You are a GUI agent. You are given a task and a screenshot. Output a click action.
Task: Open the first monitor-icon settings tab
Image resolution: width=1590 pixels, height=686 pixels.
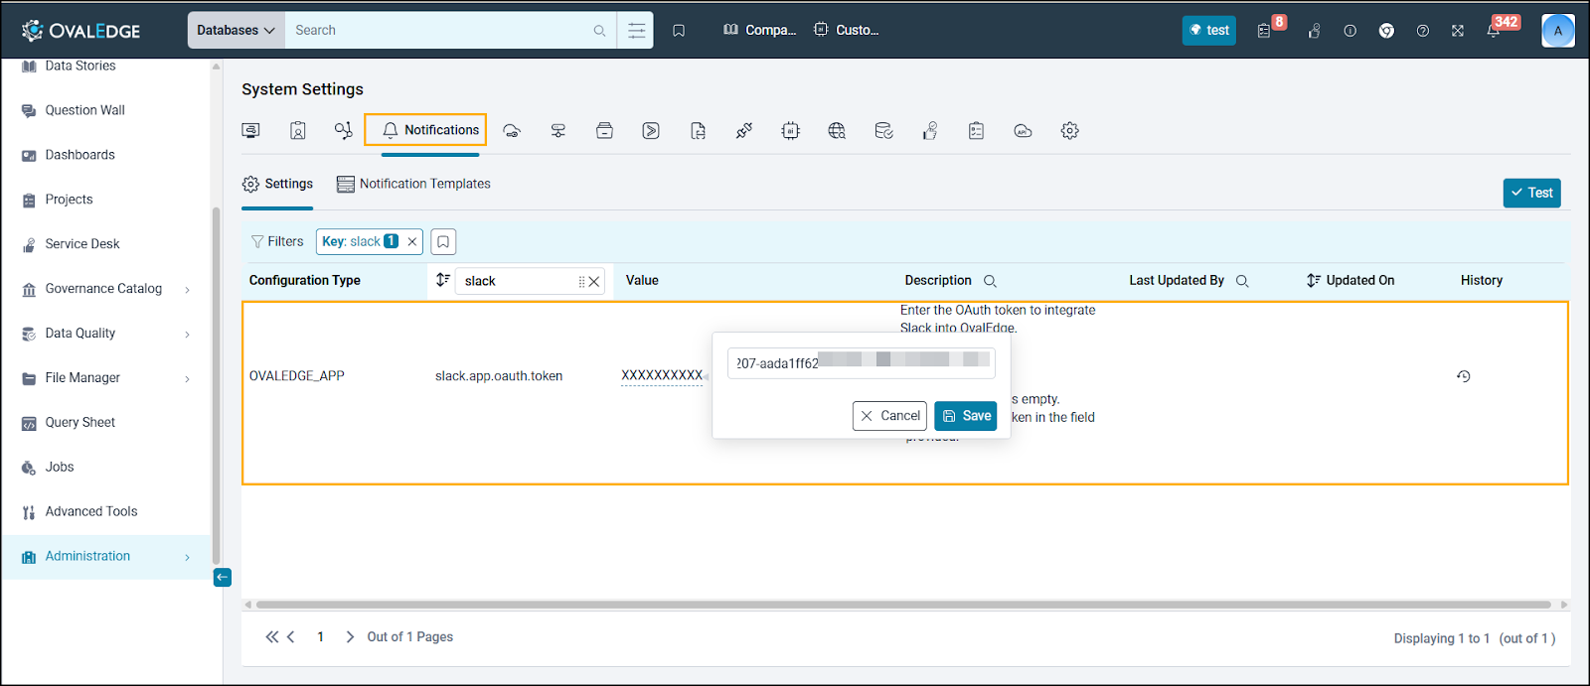(x=251, y=131)
